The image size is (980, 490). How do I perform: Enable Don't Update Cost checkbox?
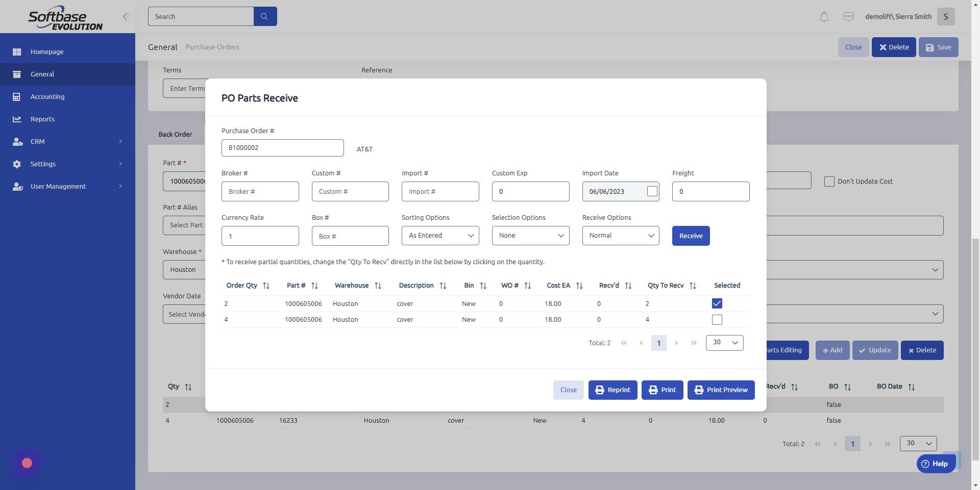(x=829, y=181)
